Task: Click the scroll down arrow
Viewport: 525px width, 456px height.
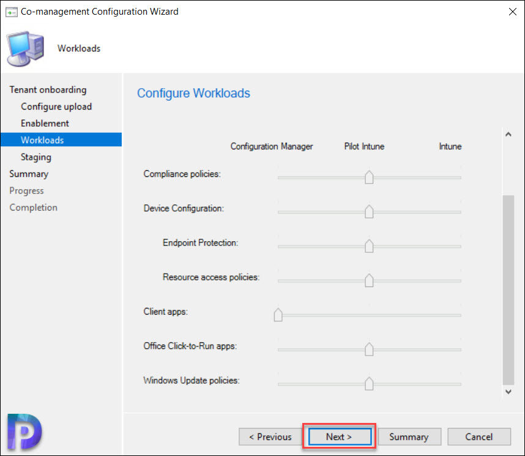Action: 508,391
